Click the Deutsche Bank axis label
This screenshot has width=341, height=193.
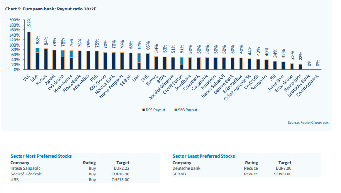tap(299, 85)
